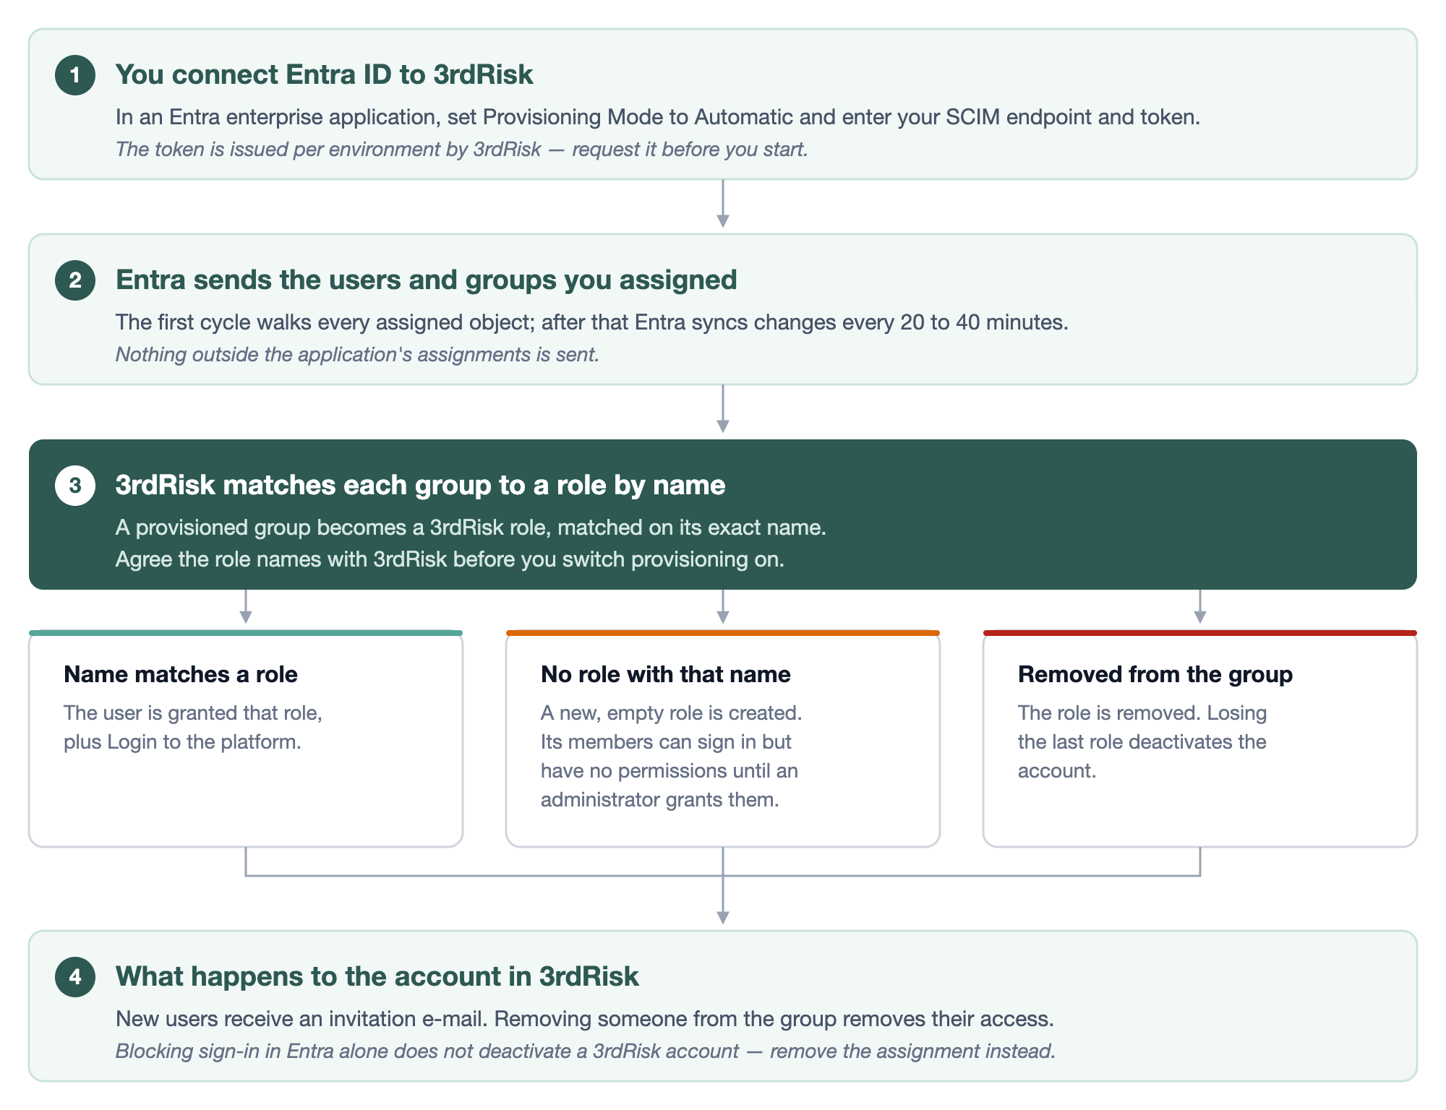Screen dimensions: 1446x1110
Task: Click the step 4 number badge
Action: [x=75, y=977]
